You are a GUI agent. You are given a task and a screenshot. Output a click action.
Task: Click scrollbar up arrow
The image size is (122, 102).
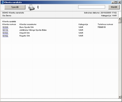pos(120,19)
